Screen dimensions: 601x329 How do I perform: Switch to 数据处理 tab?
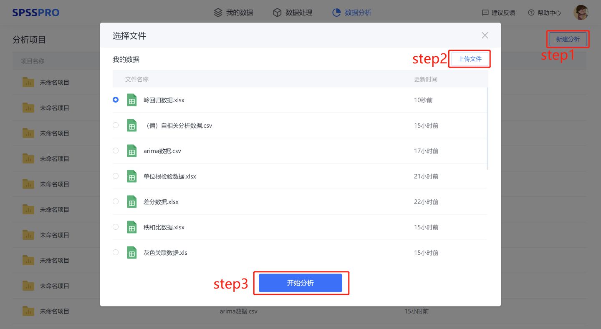pyautogui.click(x=293, y=13)
